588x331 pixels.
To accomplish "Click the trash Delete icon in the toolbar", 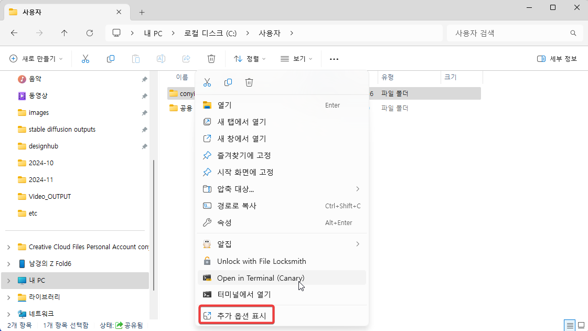I will point(211,59).
